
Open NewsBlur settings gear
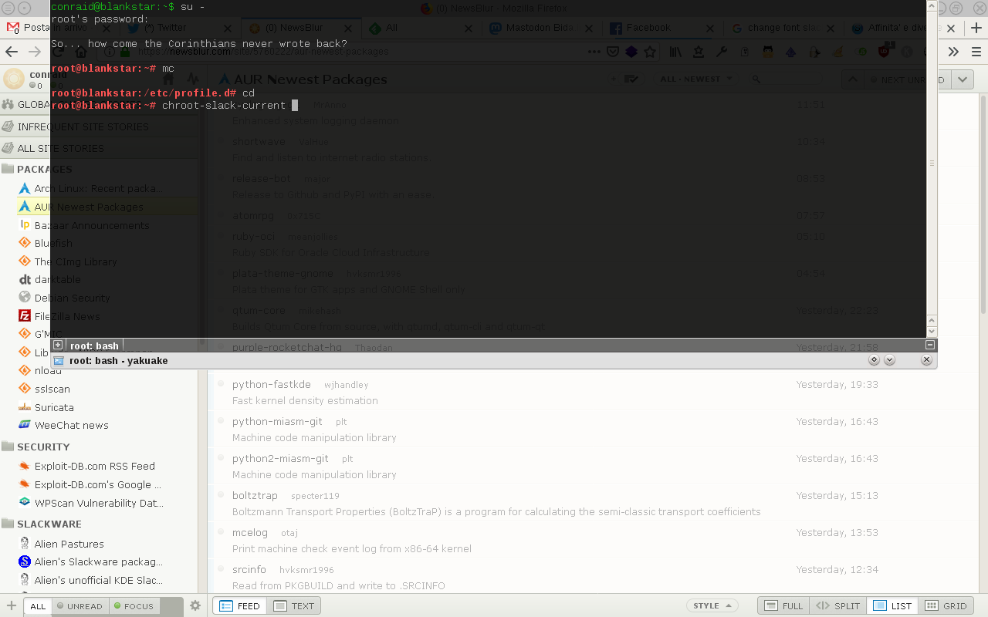click(x=195, y=605)
